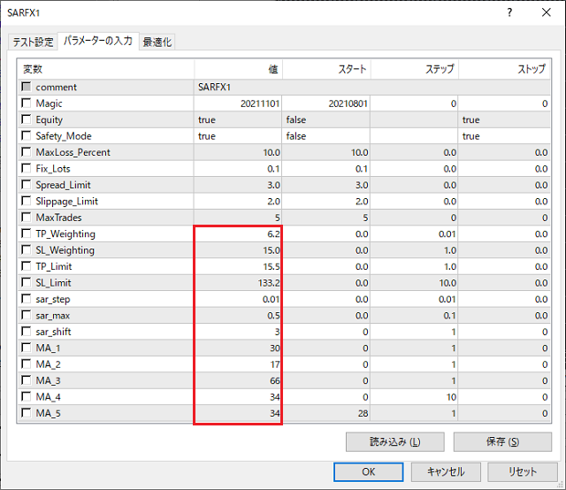This screenshot has width=566, height=490.
Task: Select the comment value SARFX1
Action: coord(371,87)
